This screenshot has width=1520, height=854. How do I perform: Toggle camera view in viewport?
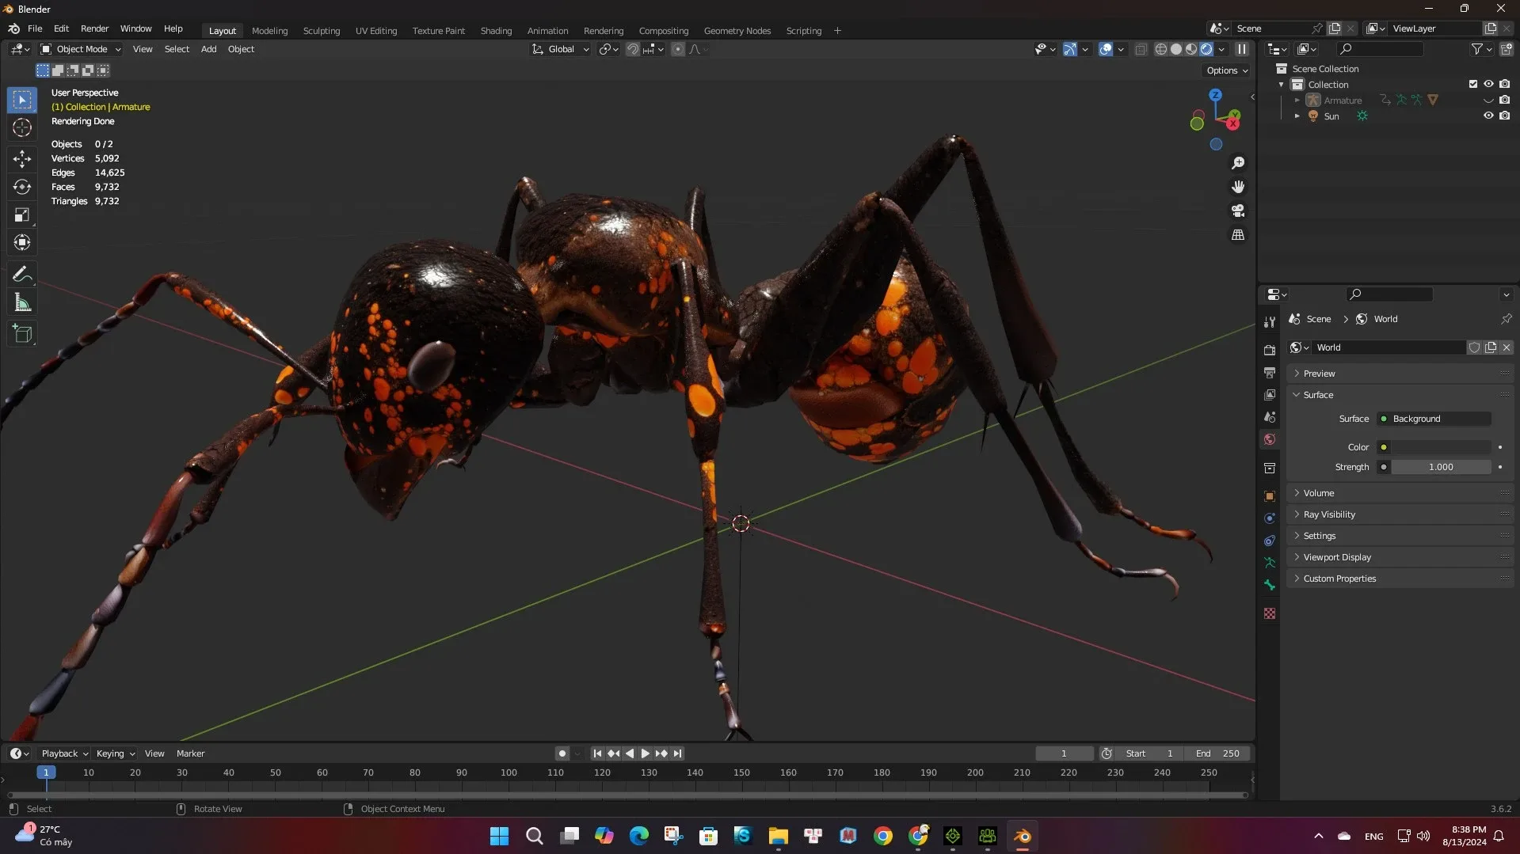click(1237, 211)
